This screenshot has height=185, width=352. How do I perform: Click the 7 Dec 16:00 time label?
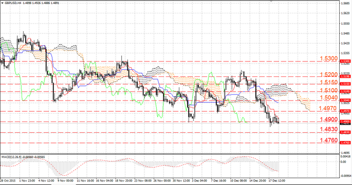point(219,180)
